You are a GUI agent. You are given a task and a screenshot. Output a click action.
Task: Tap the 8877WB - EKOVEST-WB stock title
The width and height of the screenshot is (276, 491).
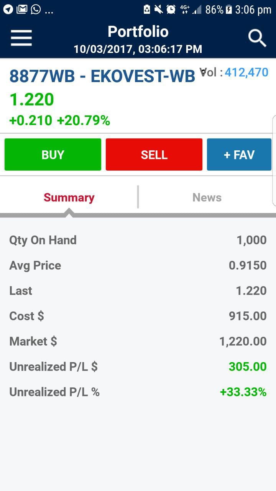pos(102,76)
